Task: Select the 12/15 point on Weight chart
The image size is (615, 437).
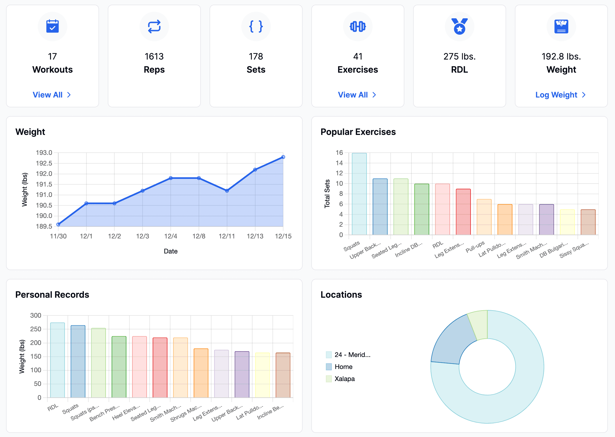Action: 283,157
